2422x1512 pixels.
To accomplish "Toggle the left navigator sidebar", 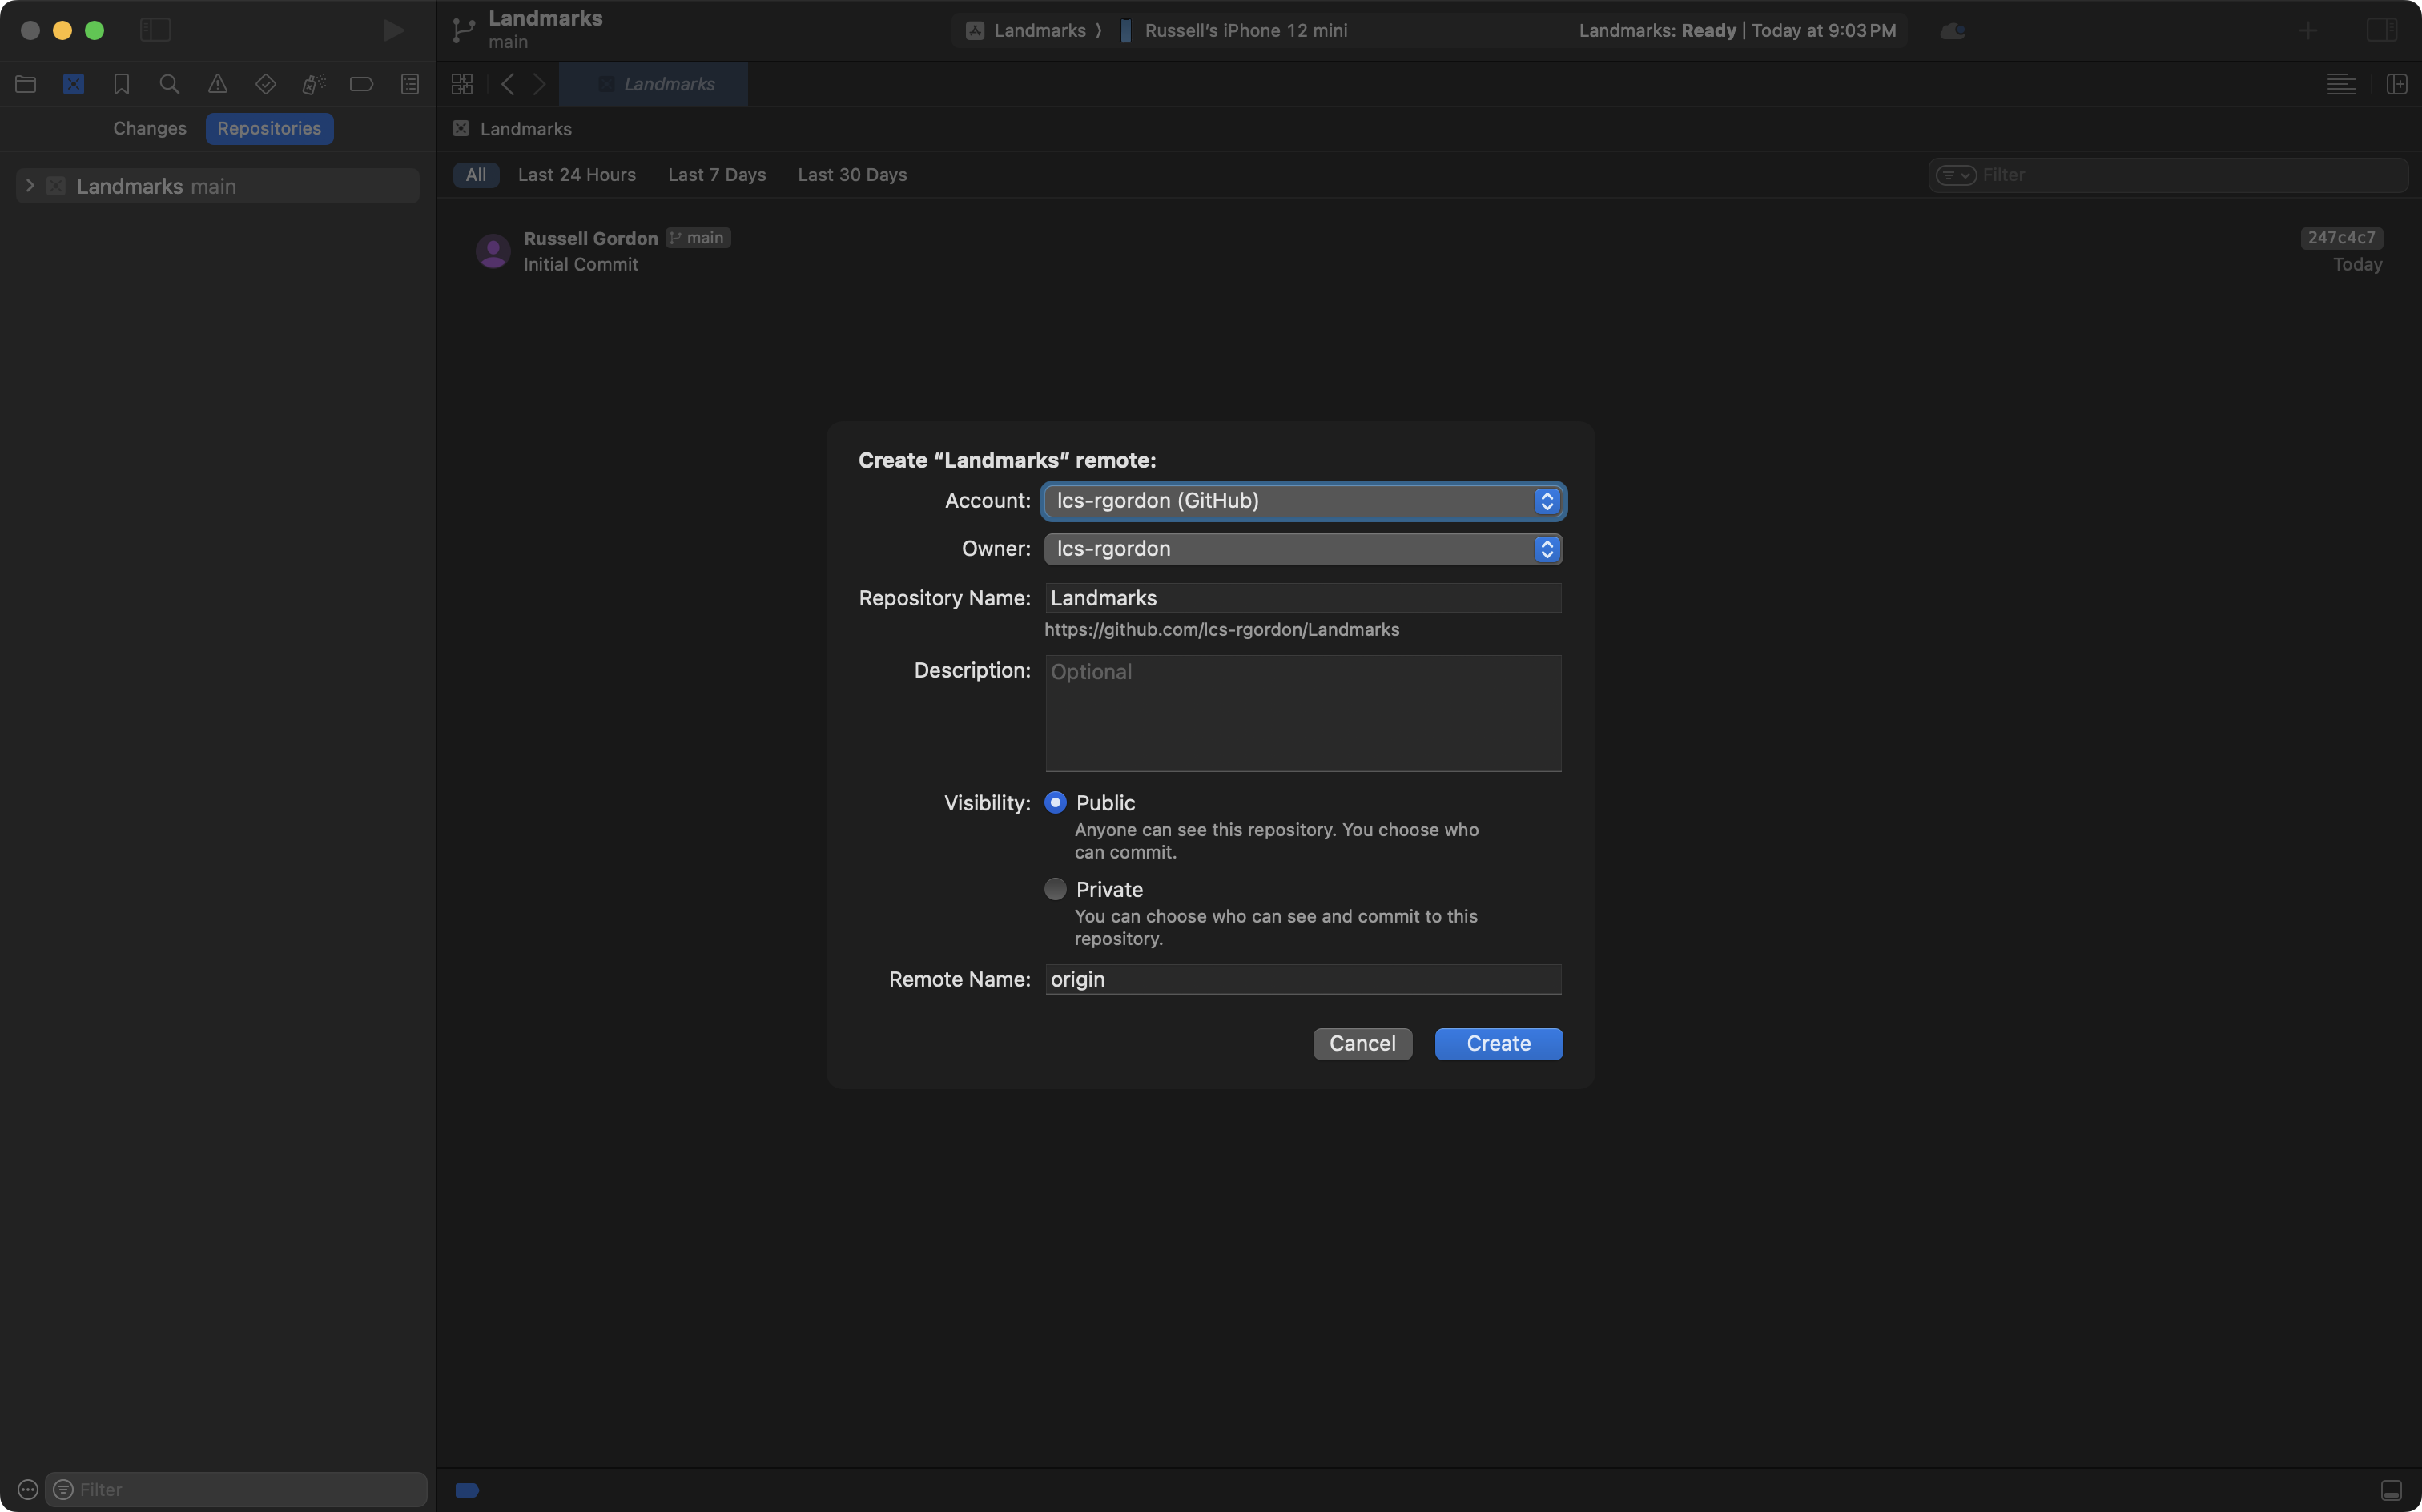I will click(x=155, y=31).
